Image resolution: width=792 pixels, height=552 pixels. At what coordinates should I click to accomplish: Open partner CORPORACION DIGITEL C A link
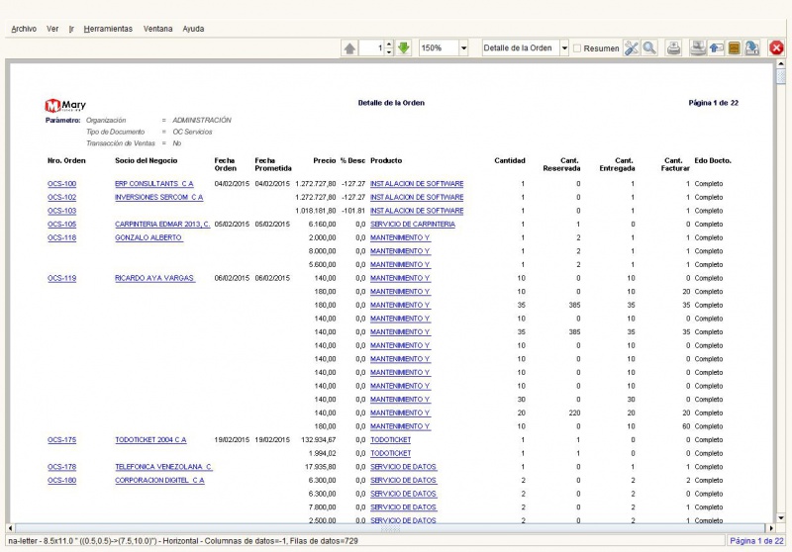[159, 481]
